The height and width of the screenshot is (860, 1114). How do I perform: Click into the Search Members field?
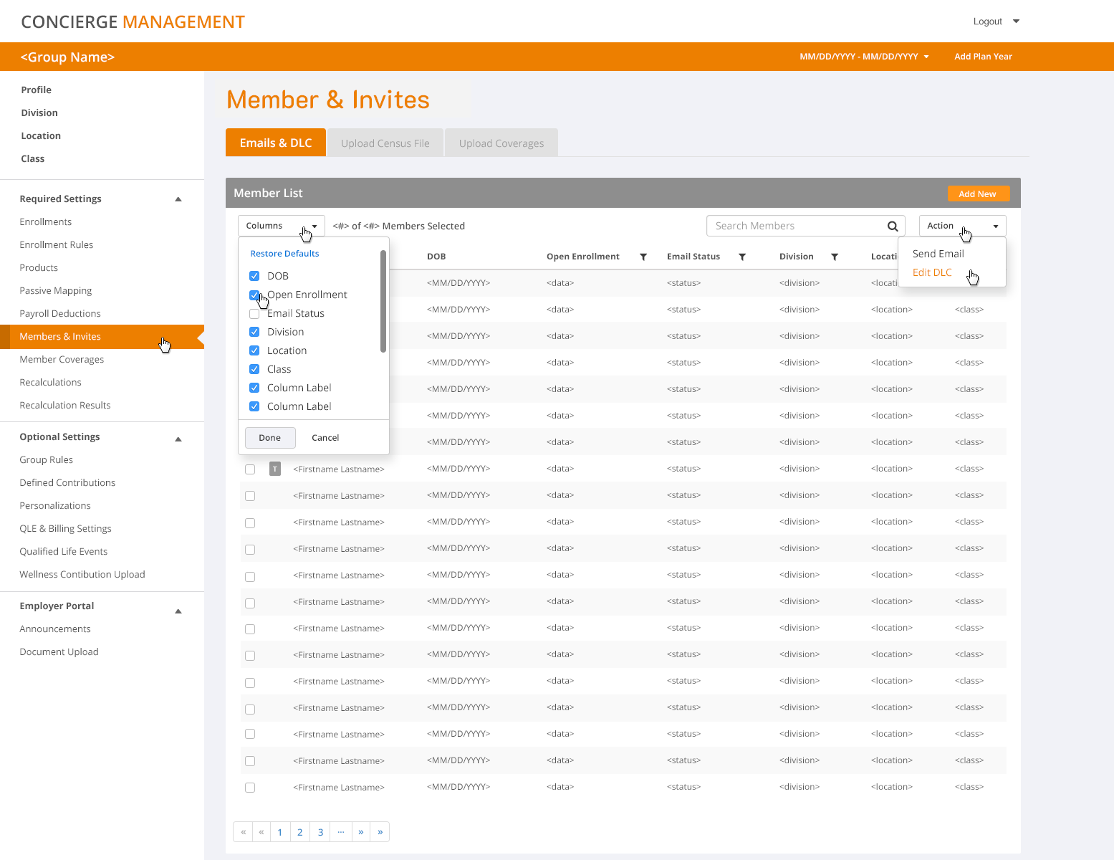(795, 226)
